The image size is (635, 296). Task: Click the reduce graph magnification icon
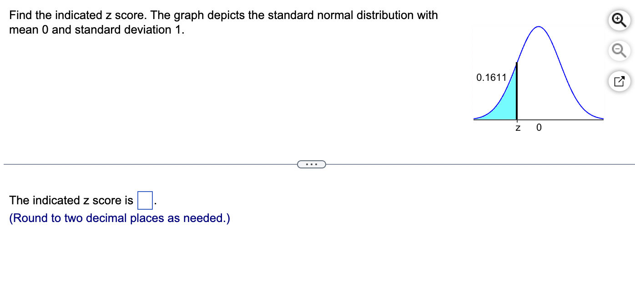(619, 50)
